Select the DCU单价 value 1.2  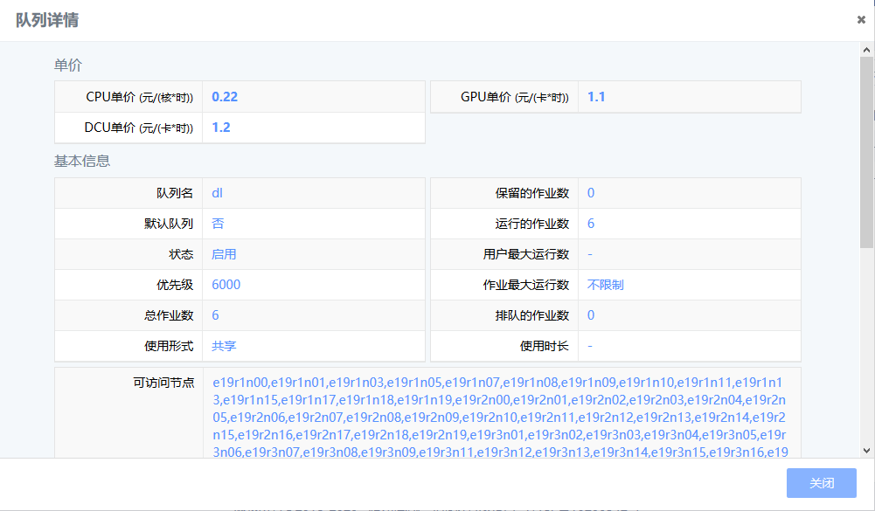(221, 128)
